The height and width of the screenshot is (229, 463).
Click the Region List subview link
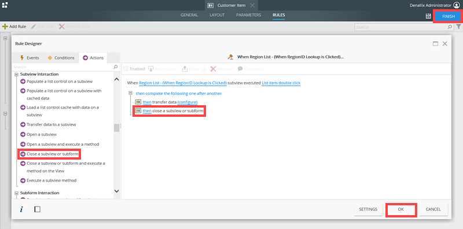(183, 83)
